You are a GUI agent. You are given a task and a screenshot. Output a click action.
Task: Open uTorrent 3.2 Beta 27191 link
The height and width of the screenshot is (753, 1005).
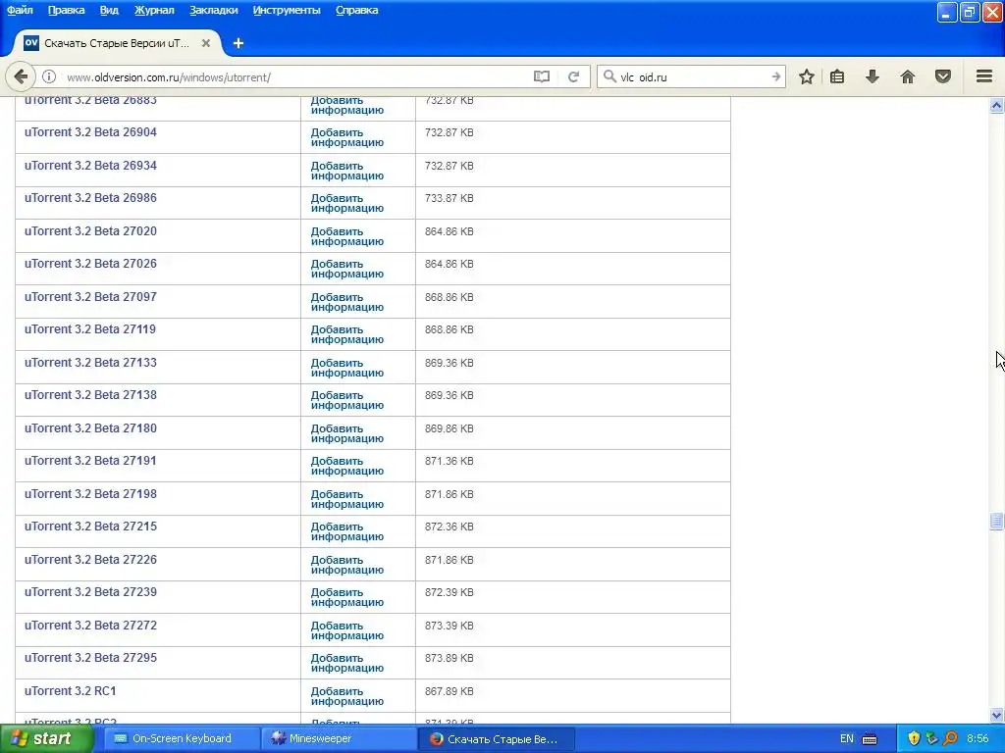tap(90, 461)
